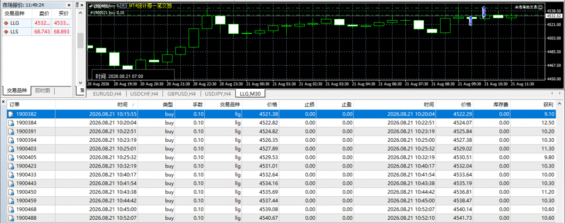The image size is (565, 223).
Task: Click close price 4529.02
Action: tap(461, 149)
